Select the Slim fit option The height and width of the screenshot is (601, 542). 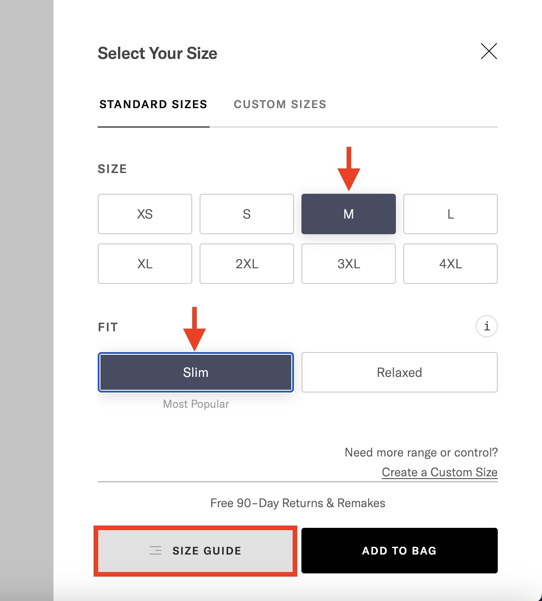[195, 372]
